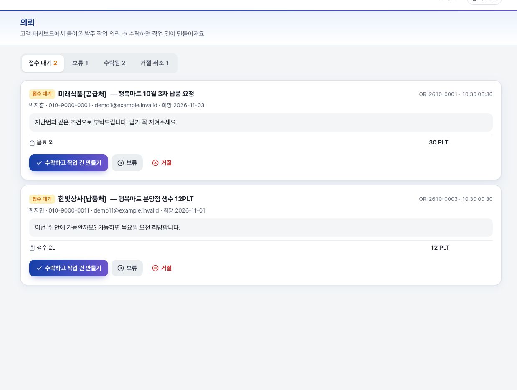Screen dimensions: 517x390
Task: Click 접수 대기 badge on 미래식품 card
Action: click(x=42, y=94)
